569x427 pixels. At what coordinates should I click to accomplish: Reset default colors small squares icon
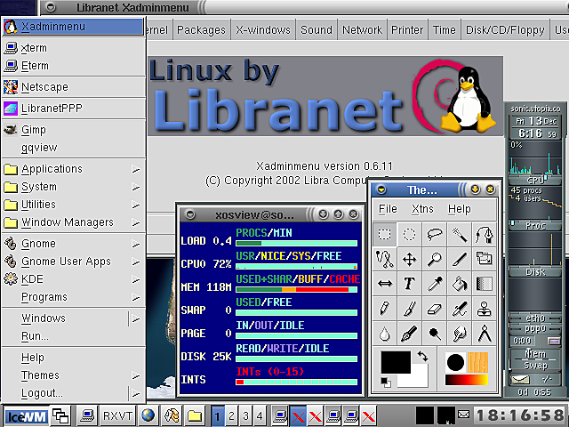click(386, 382)
